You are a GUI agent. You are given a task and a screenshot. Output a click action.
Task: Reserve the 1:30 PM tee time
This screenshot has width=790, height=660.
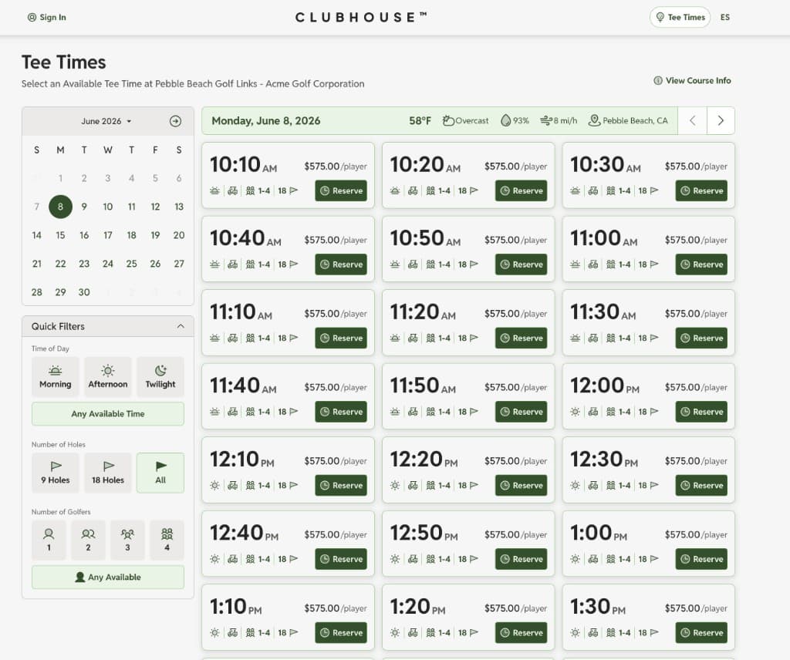pyautogui.click(x=701, y=633)
